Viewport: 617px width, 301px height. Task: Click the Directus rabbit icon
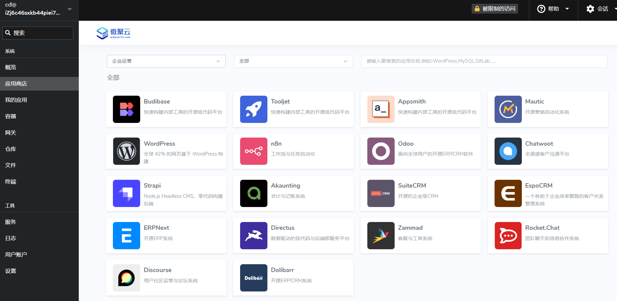point(254,236)
